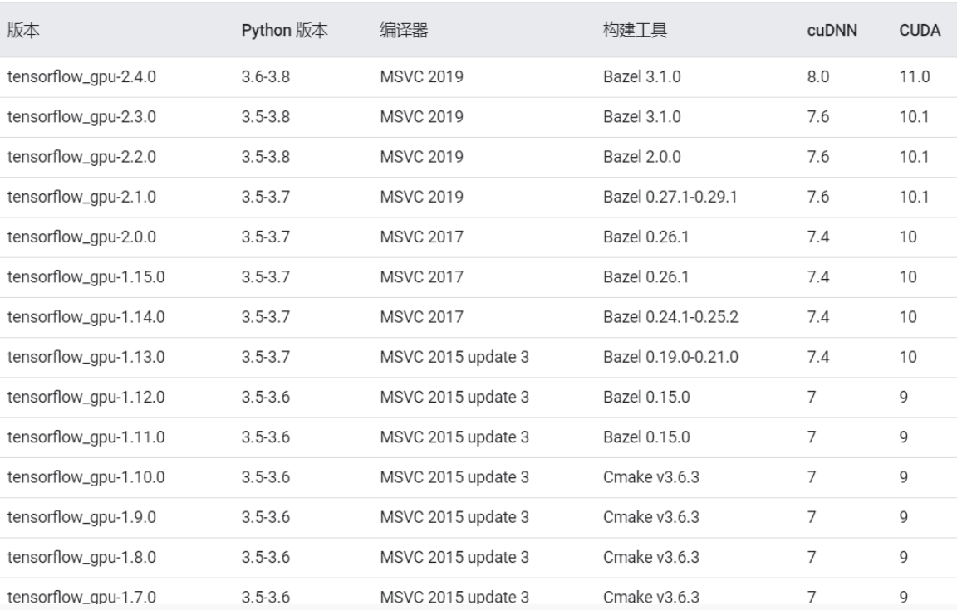Select the 构建工具 column header
Screen dimensions: 957x610
tap(635, 30)
